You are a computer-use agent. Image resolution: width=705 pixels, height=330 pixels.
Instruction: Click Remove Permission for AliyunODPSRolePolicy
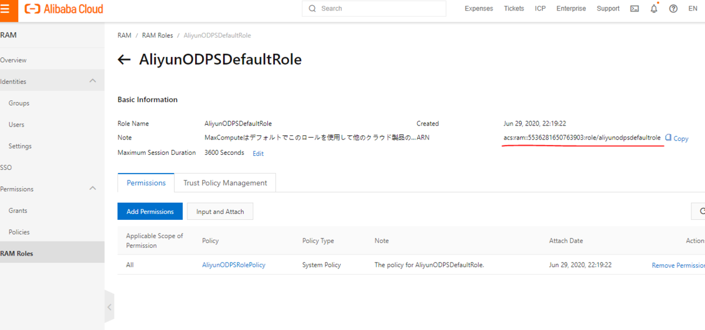pos(678,266)
